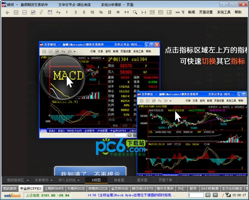The image size is (249, 200).
Task: Select the 24小时新闻 tab
Action: point(209,189)
